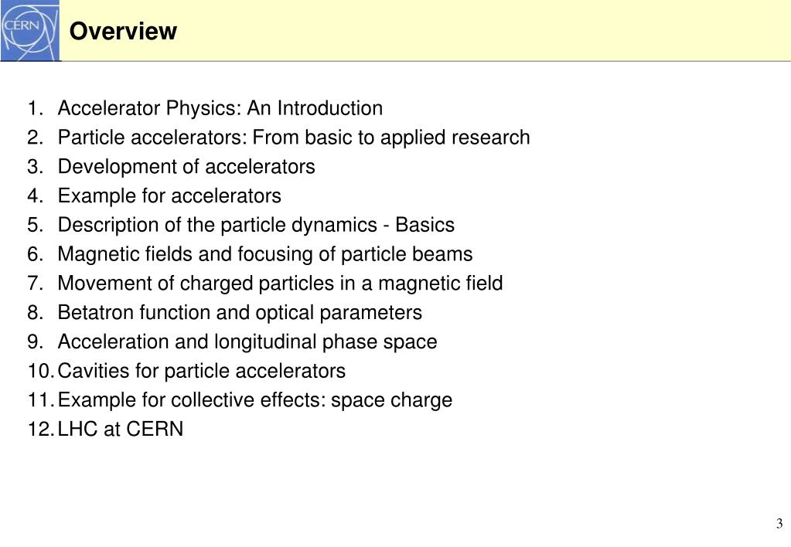Click the CERN logo icon
The image size is (791, 547).
pos(29,30)
